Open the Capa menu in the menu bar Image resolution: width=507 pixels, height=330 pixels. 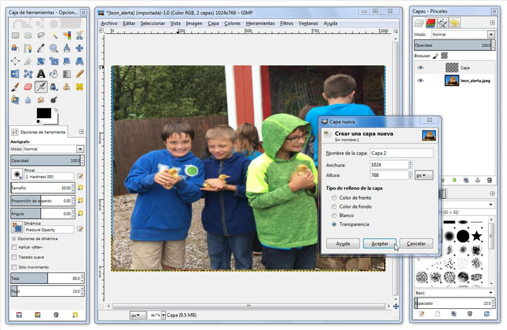213,23
